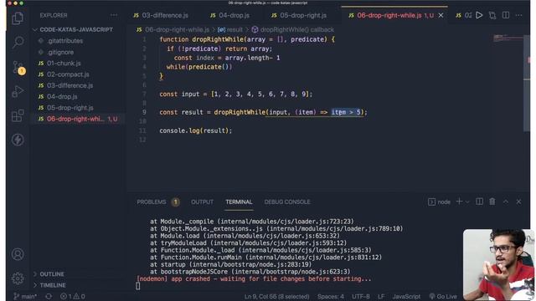Open changes compare icon in editor toolbar
This screenshot has height=301, width=536.
coord(492,15)
